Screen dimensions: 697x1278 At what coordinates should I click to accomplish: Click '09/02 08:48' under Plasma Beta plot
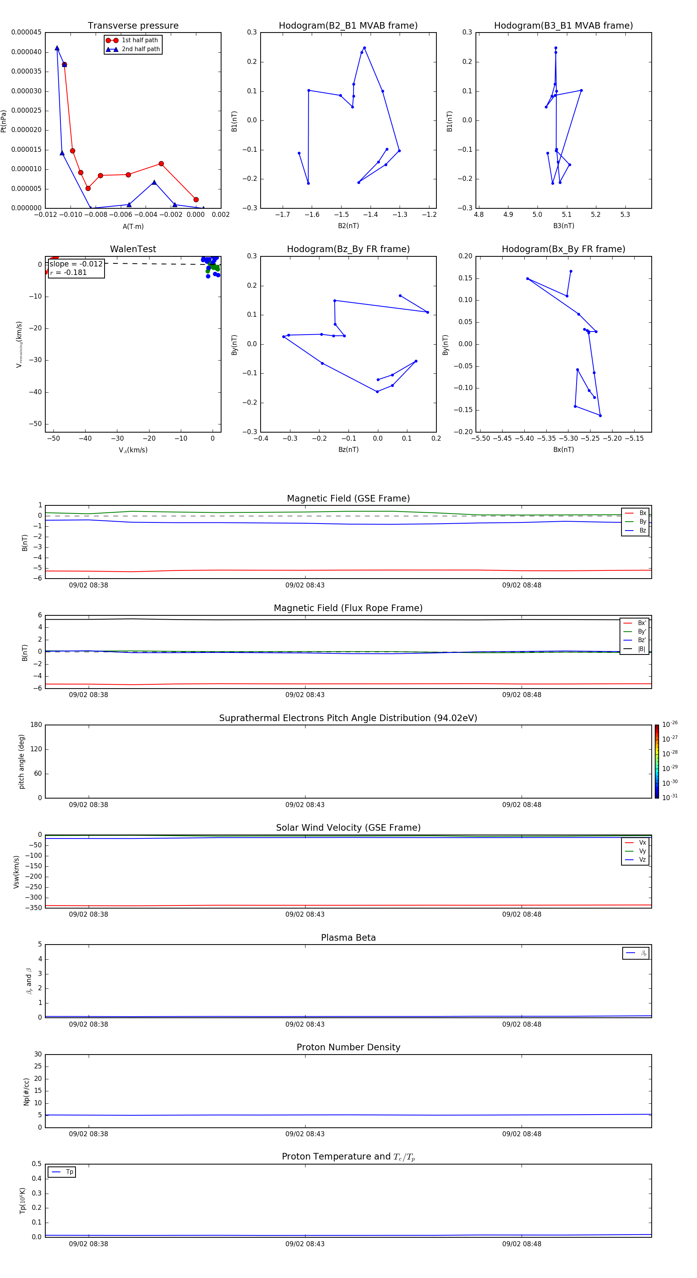tap(521, 1024)
